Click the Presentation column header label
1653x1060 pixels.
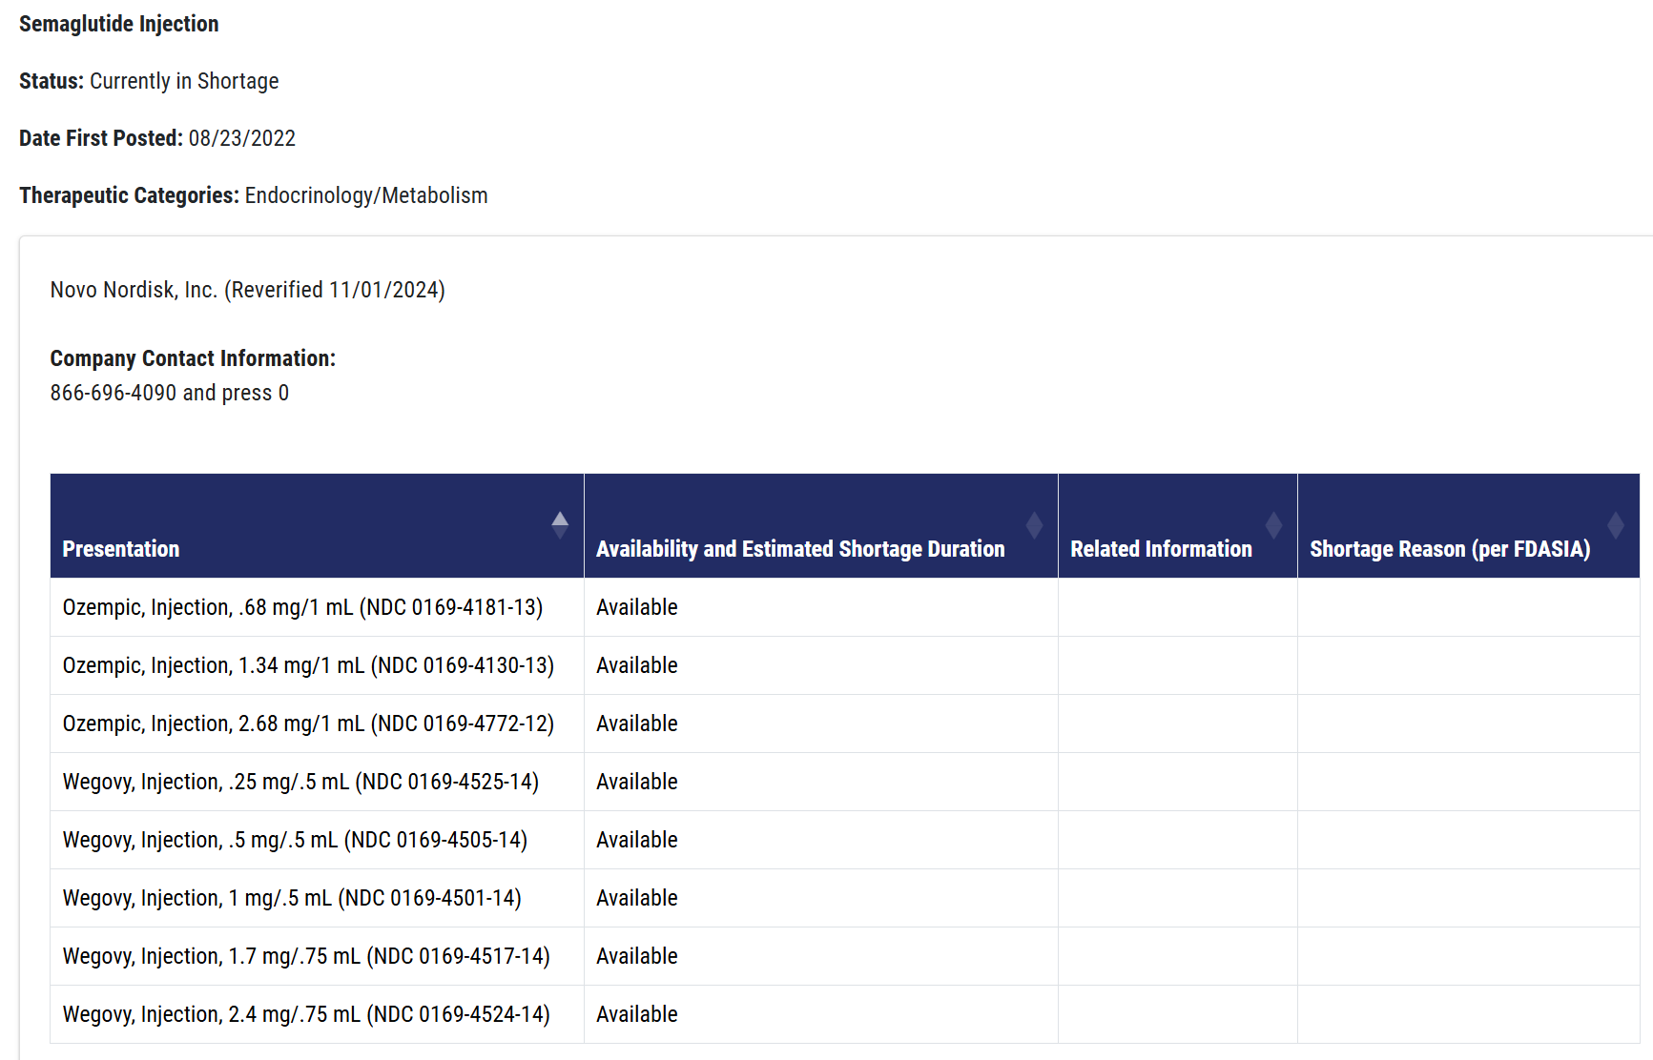click(x=121, y=549)
